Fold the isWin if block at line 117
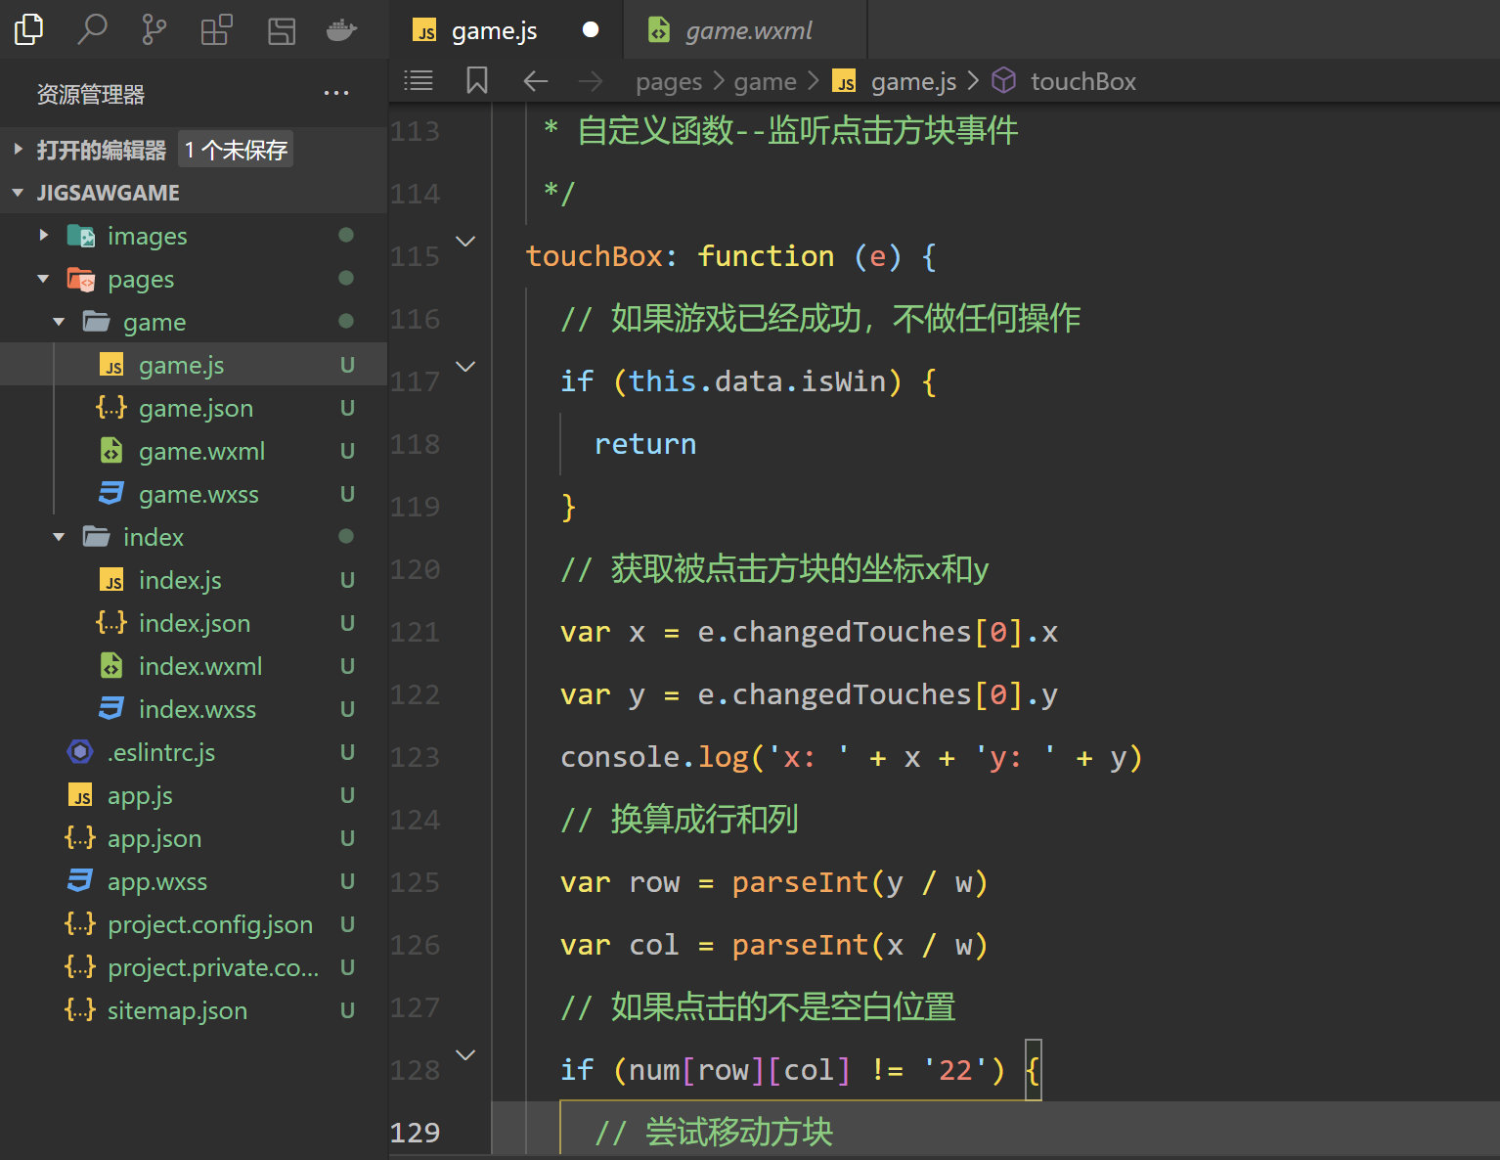The width and height of the screenshot is (1500, 1160). pyautogui.click(x=466, y=367)
